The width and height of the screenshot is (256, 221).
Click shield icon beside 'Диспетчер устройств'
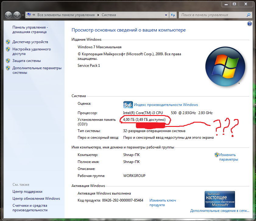8,42
